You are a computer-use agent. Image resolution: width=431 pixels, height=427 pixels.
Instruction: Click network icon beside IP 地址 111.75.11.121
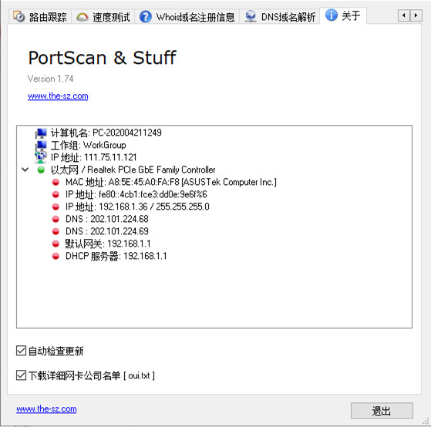click(41, 157)
